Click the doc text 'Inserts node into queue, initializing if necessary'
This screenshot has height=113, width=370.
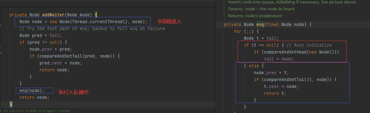(x=274, y=2)
